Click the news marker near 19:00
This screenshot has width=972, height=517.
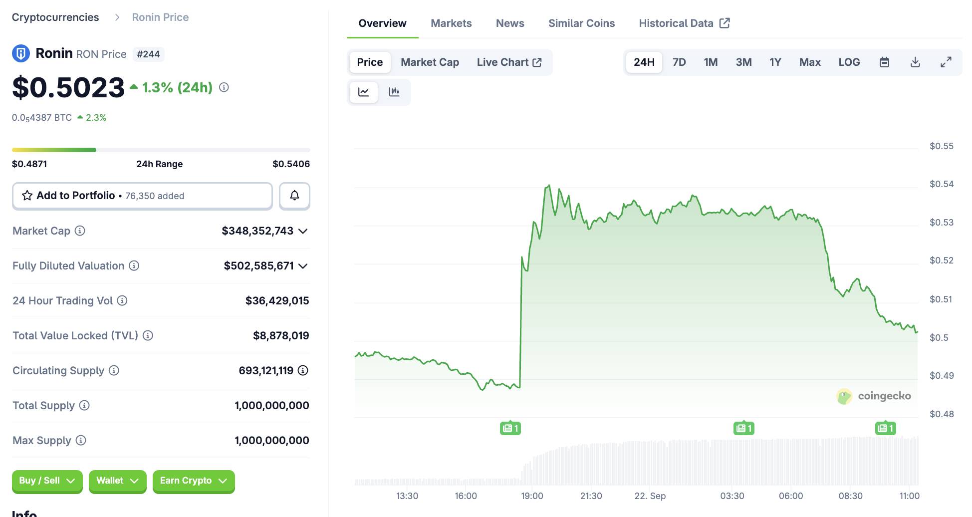[x=510, y=428]
